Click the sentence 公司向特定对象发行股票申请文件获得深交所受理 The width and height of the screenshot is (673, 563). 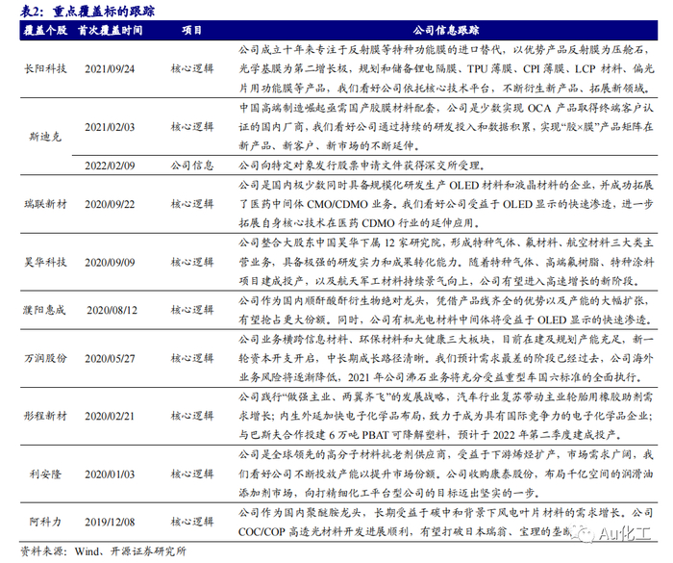click(x=361, y=166)
